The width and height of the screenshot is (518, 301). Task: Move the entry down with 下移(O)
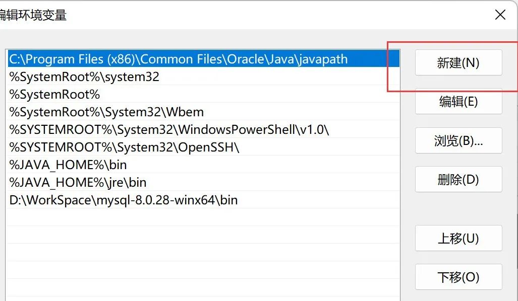pos(458,277)
